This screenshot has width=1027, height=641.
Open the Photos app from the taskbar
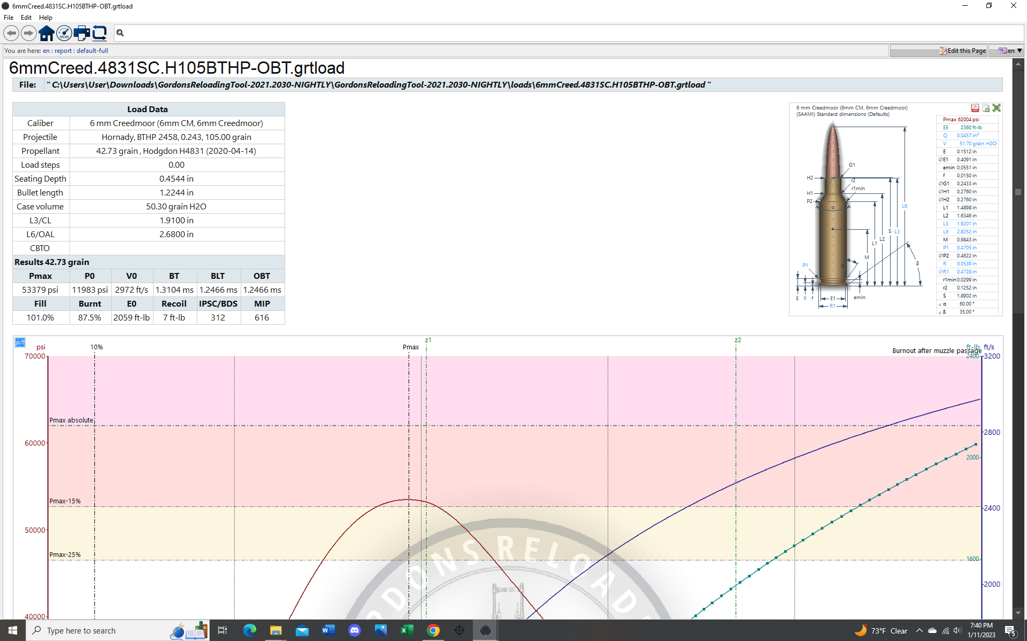(x=380, y=630)
